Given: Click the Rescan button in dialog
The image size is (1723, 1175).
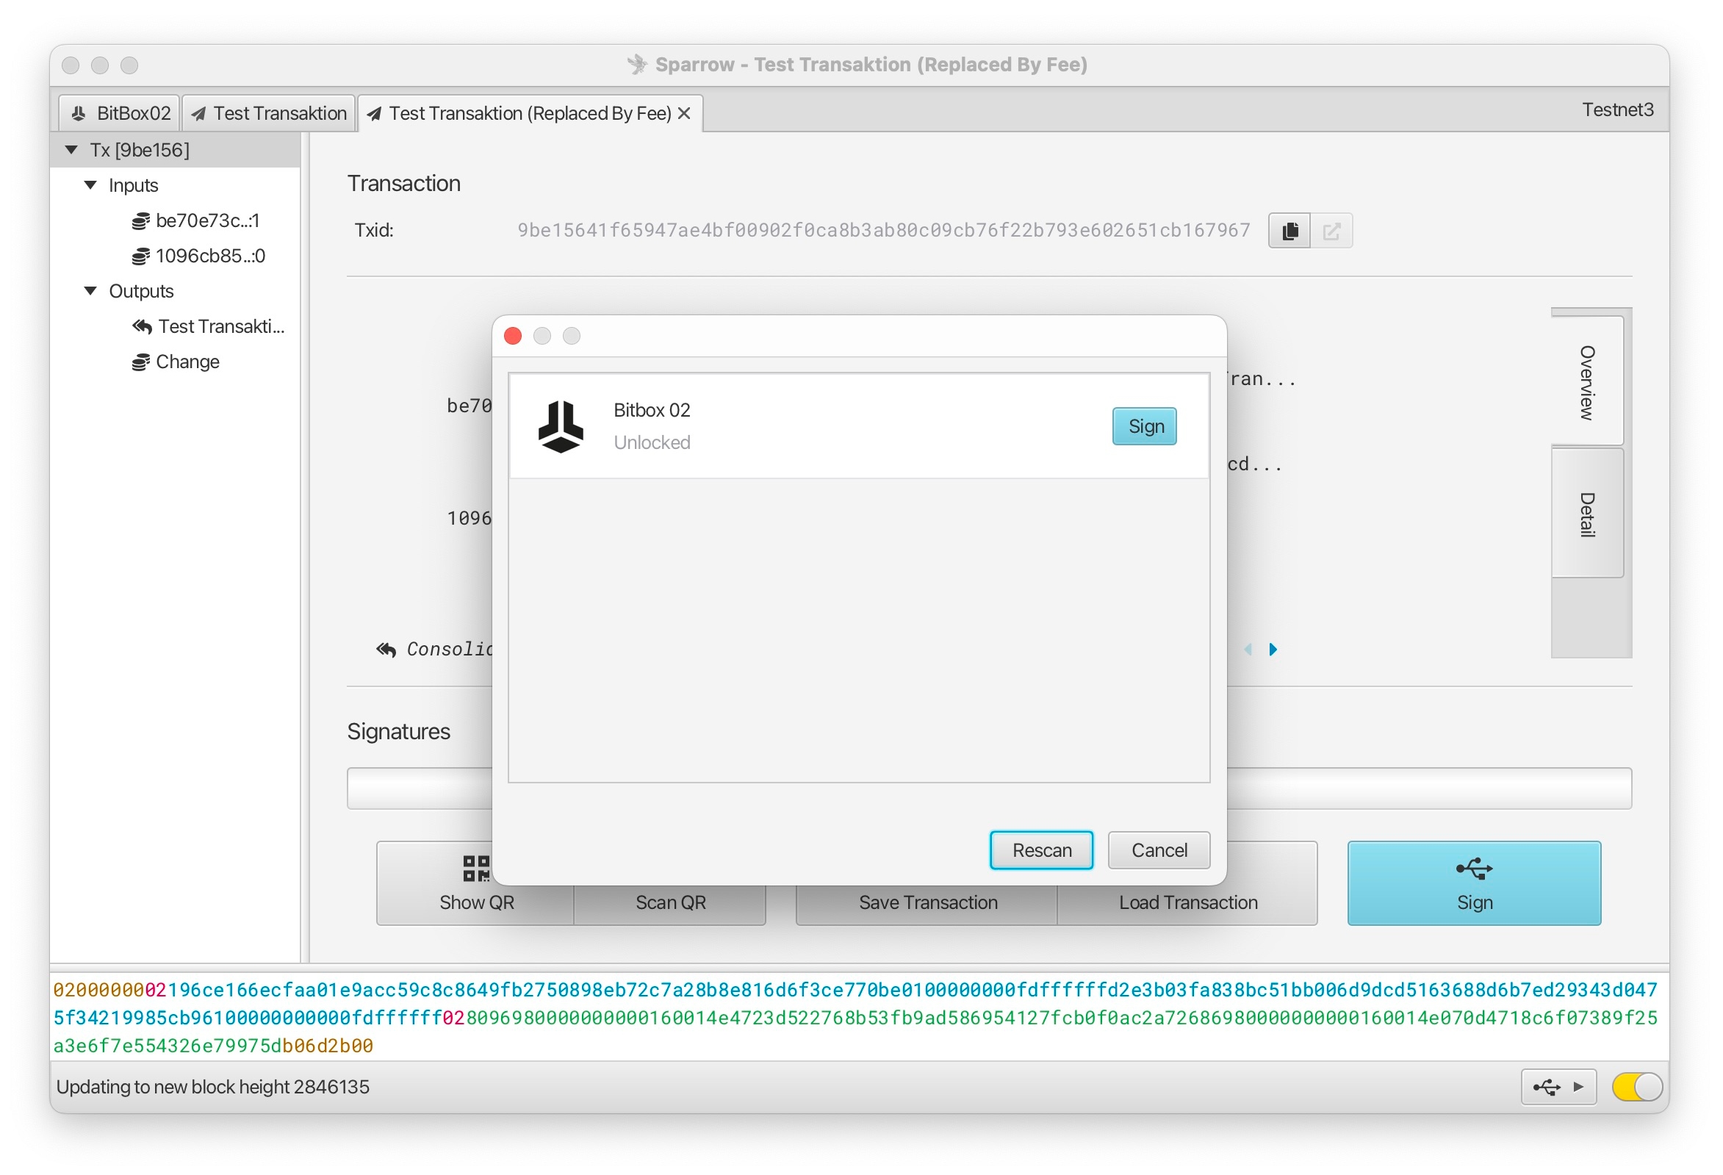Looking at the screenshot, I should coord(1041,850).
